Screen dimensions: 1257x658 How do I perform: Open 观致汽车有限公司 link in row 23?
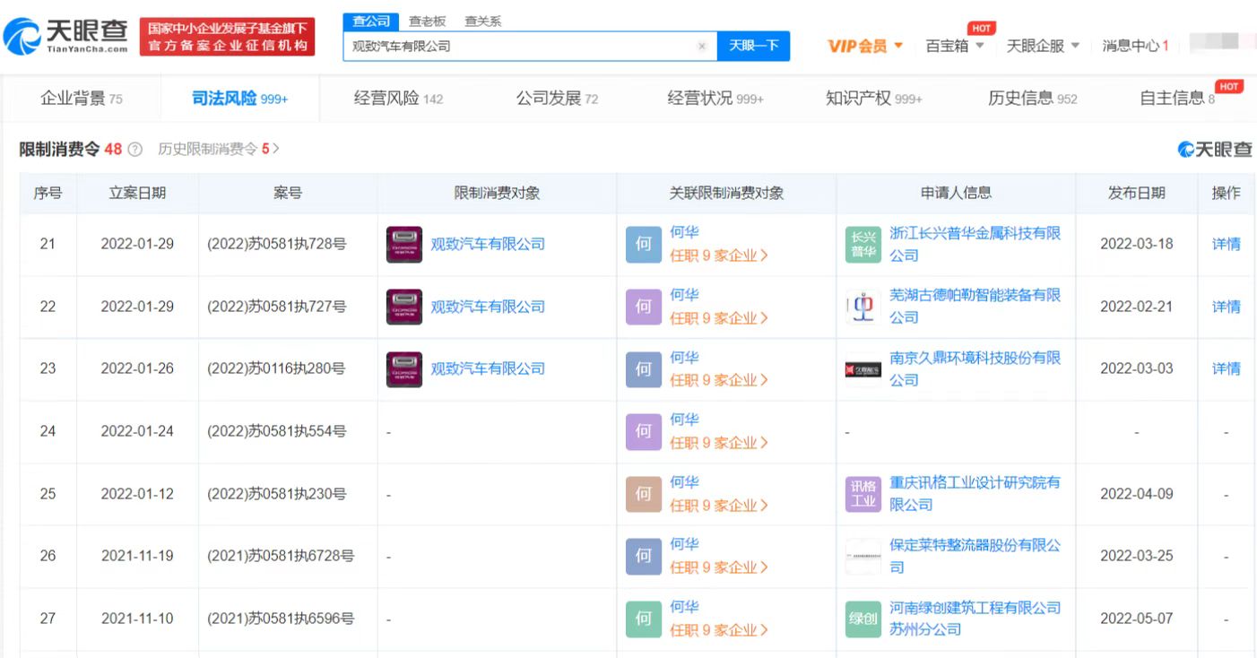pyautogui.click(x=488, y=368)
